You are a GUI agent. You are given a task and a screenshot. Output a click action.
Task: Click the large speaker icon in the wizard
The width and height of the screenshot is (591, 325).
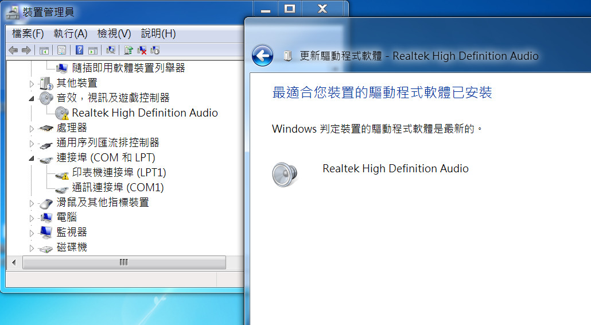pos(285,175)
